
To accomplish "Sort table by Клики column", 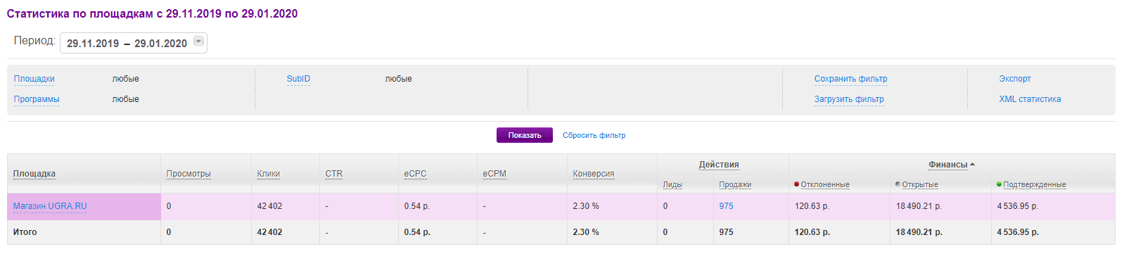I will 269,174.
